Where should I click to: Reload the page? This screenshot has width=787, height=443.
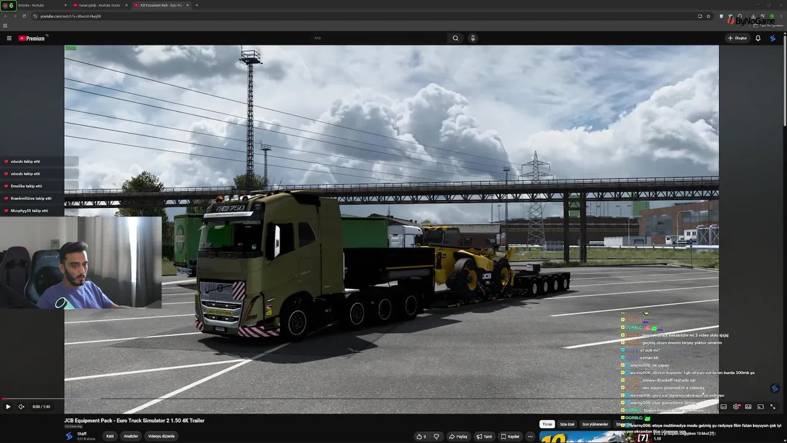[x=24, y=16]
